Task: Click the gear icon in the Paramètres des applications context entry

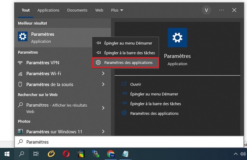Action: click(x=98, y=63)
